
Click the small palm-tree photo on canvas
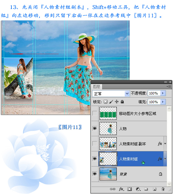point(19,78)
